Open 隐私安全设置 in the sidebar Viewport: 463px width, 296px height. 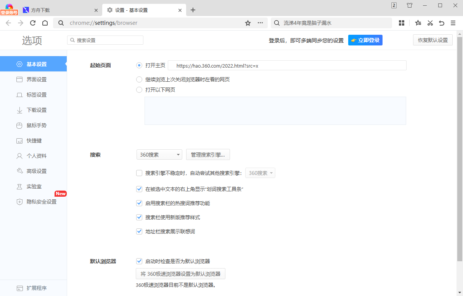(33, 202)
